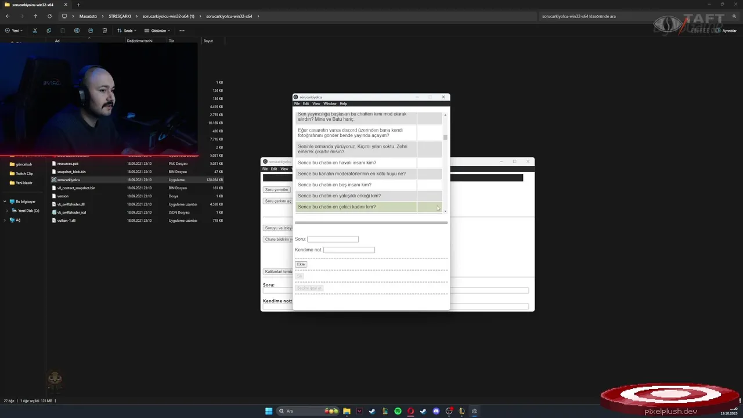Viewport: 743px width, 418px height.
Task: Open the File menu in front sorucarkiyolcu window
Action: click(297, 104)
